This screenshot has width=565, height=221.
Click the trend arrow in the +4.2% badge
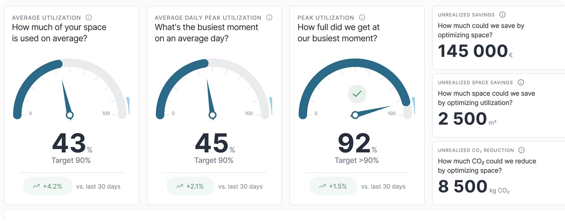click(36, 186)
